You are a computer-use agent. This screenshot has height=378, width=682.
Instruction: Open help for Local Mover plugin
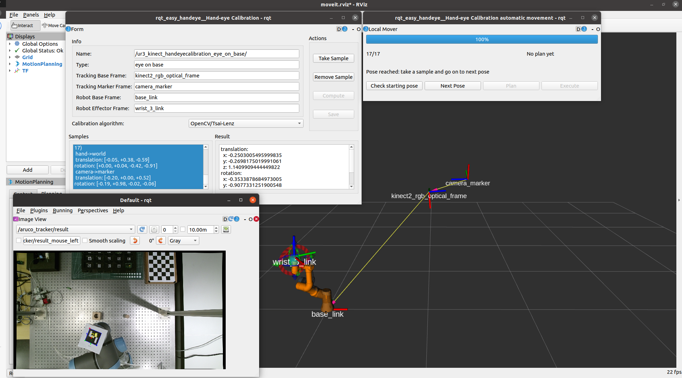pyautogui.click(x=584, y=29)
